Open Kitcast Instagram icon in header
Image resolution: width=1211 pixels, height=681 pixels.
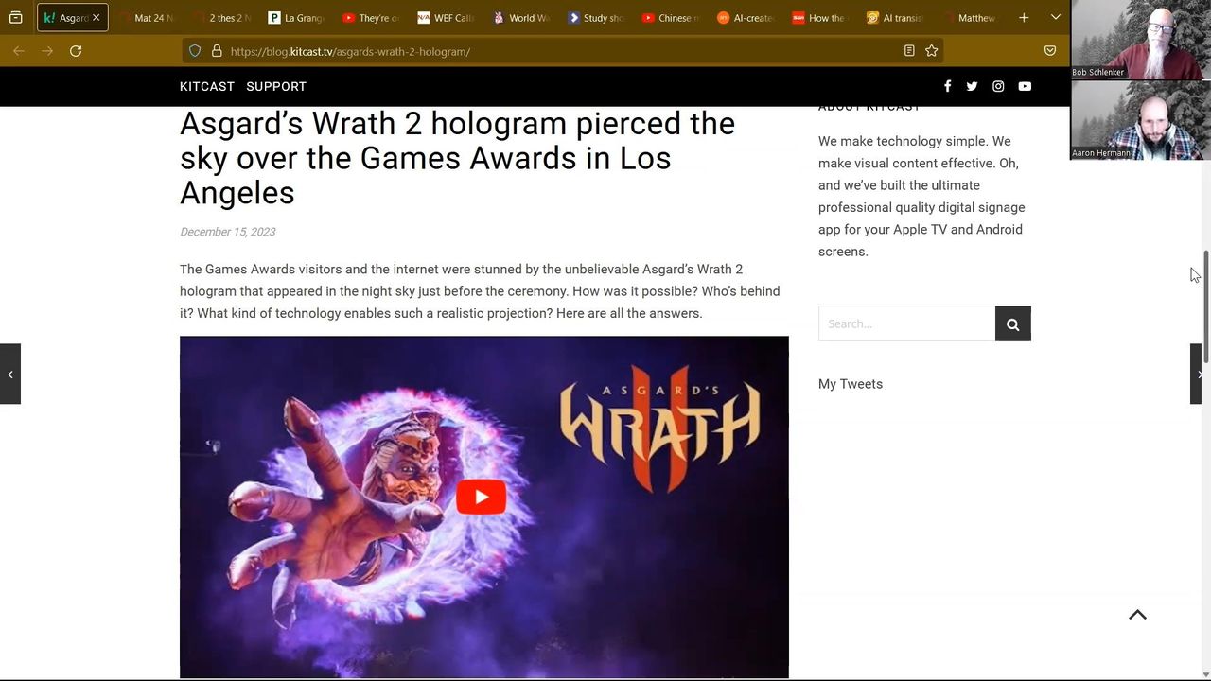(998, 86)
